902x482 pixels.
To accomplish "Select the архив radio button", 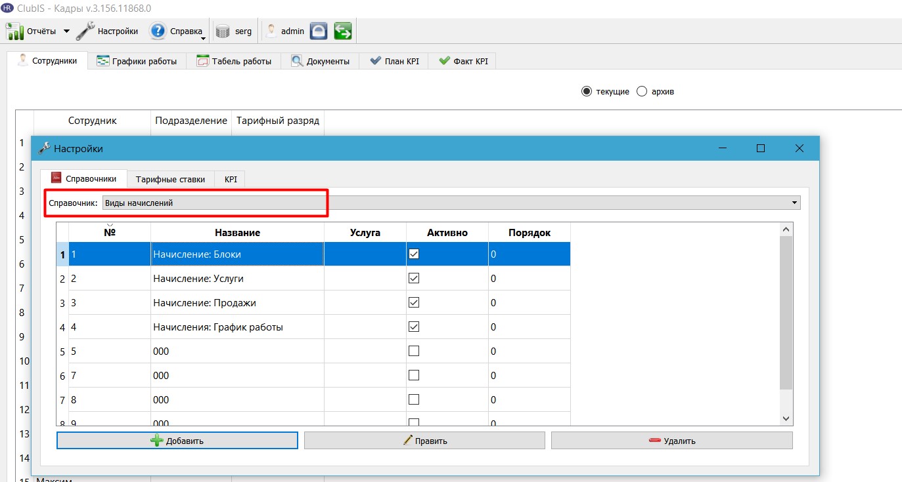I will [642, 91].
